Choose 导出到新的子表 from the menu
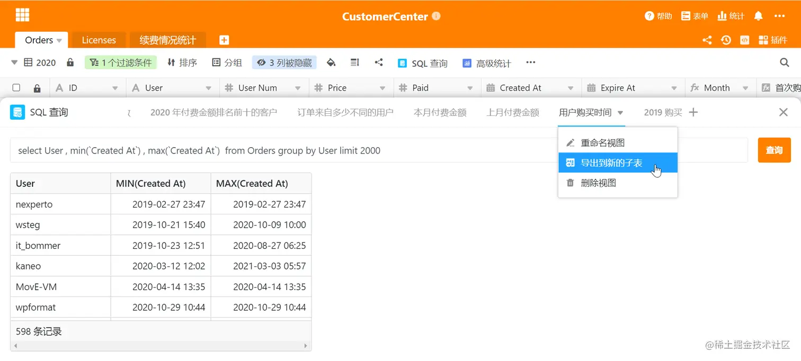801x361 pixels. click(618, 163)
